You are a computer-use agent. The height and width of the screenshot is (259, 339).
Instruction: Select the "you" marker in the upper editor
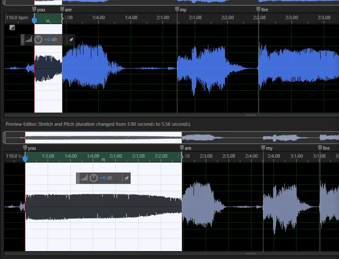point(35,9)
